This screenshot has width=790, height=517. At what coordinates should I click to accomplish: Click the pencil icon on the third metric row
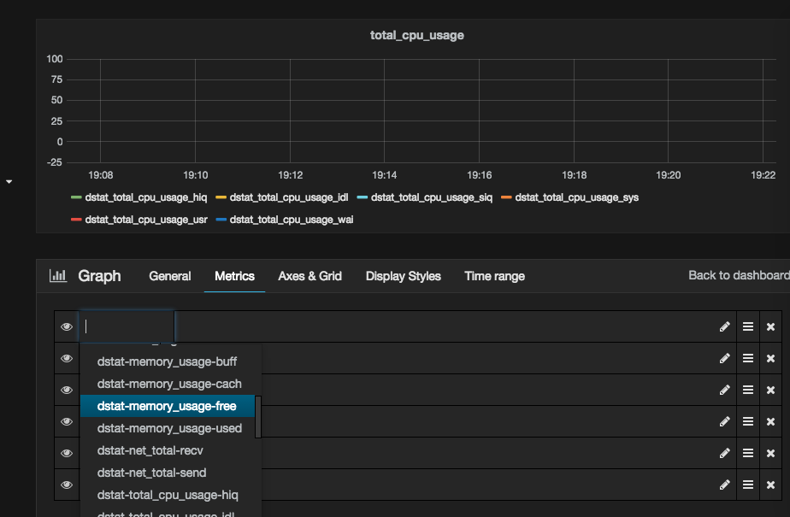[724, 390]
